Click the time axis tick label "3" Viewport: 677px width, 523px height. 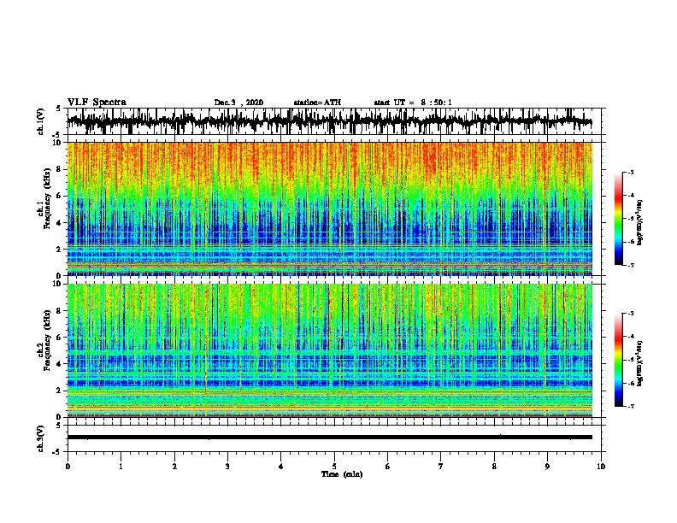tap(227, 467)
